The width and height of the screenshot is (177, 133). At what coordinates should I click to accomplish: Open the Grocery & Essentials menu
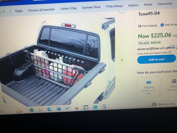41,10
